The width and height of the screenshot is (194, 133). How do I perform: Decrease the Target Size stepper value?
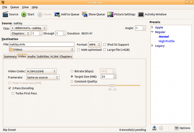[x=115, y=78]
